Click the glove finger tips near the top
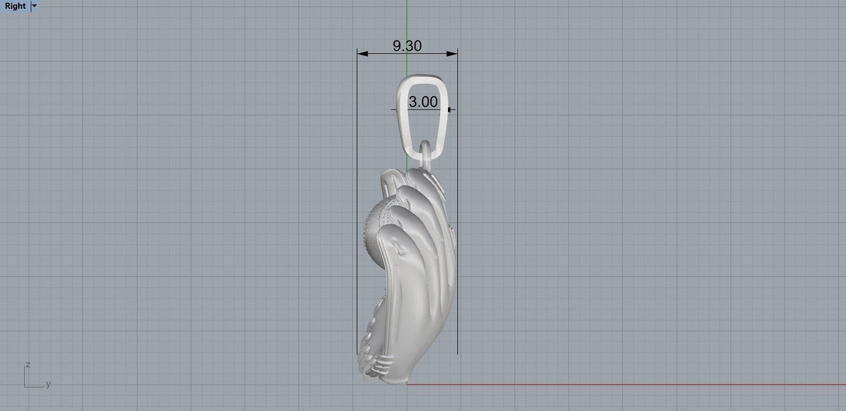This screenshot has height=411, width=846. pos(419,176)
